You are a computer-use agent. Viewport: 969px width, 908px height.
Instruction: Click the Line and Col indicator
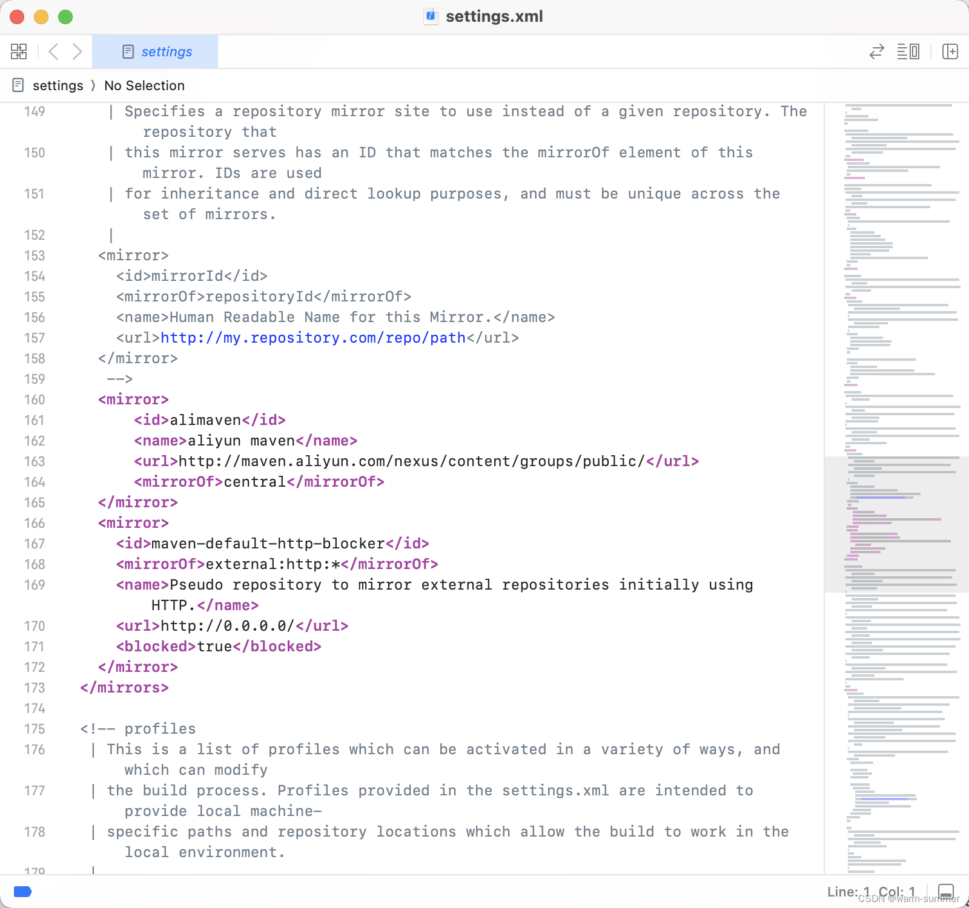click(871, 892)
